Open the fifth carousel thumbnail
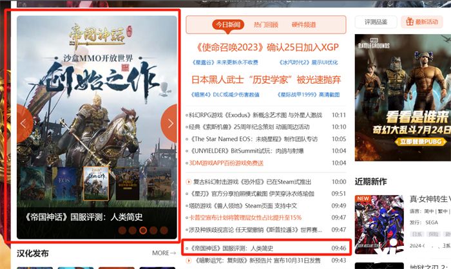 [x=159, y=183]
